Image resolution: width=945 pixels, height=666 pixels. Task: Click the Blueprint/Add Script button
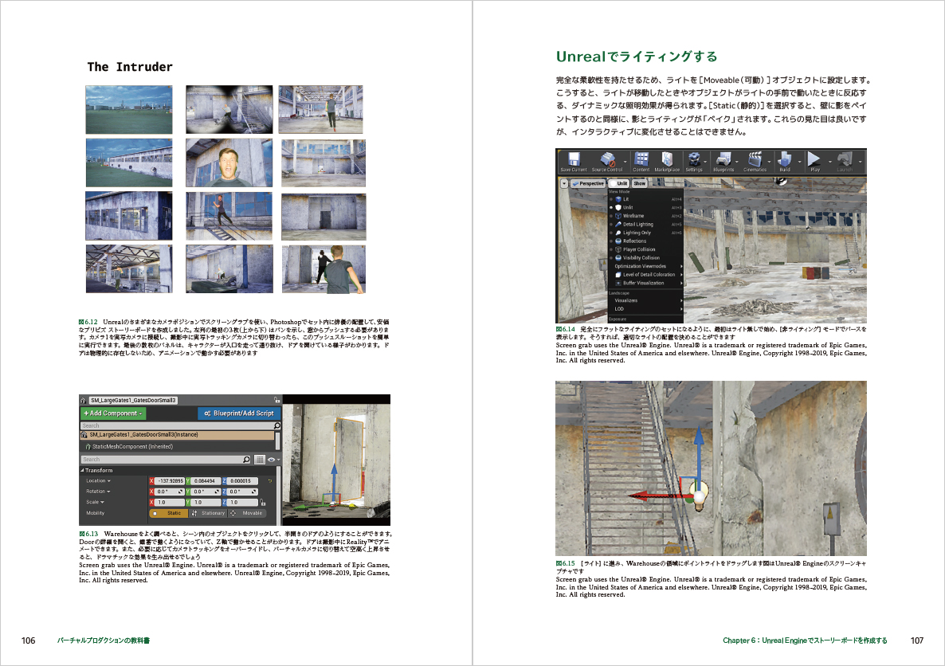click(x=238, y=413)
